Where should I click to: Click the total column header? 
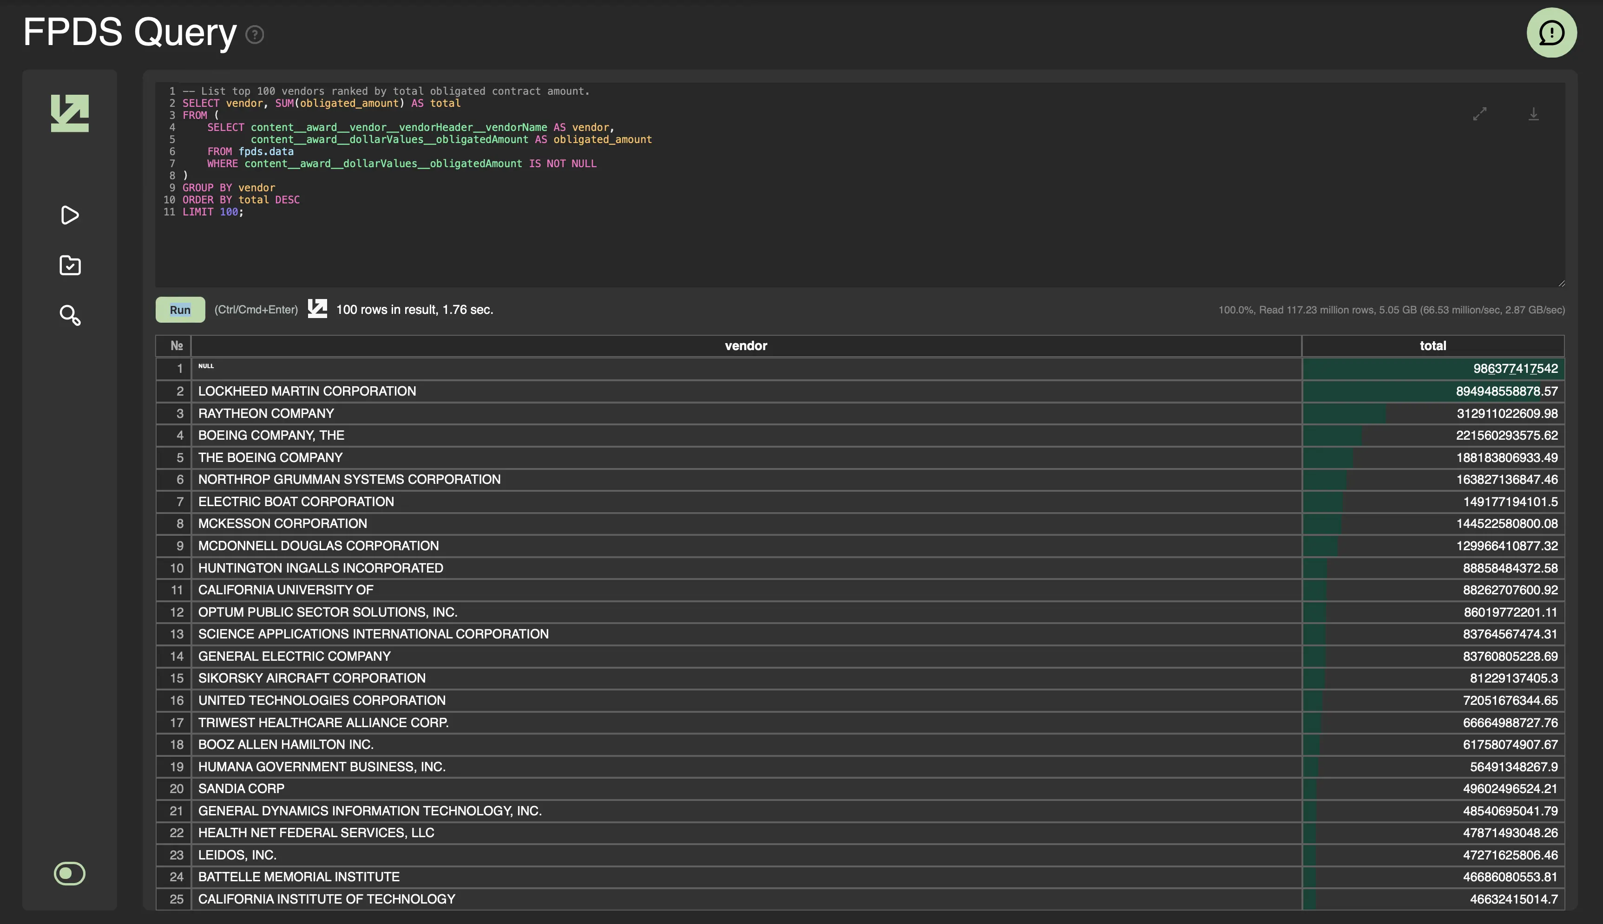click(1433, 346)
